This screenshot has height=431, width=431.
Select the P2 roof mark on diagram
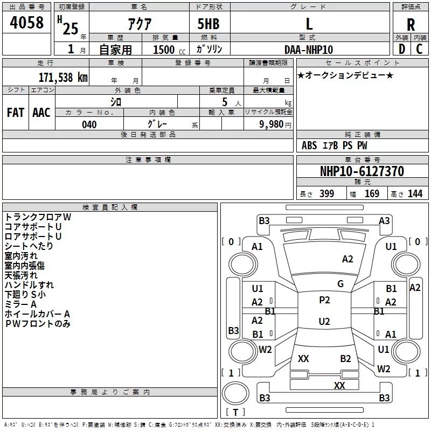point(324,300)
